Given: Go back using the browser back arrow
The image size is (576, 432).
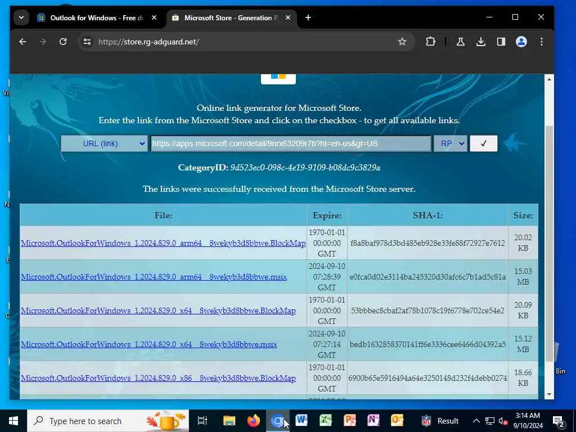Looking at the screenshot, I should 22,42.
